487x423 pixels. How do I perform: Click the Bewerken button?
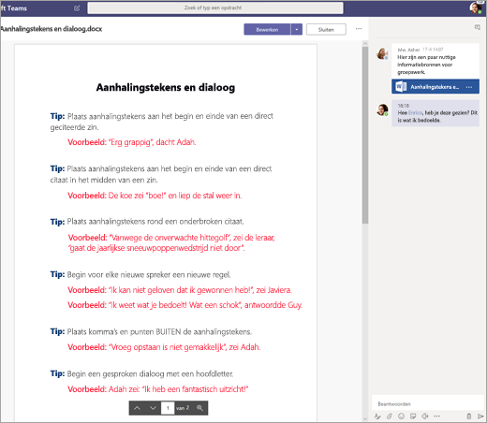(267, 29)
